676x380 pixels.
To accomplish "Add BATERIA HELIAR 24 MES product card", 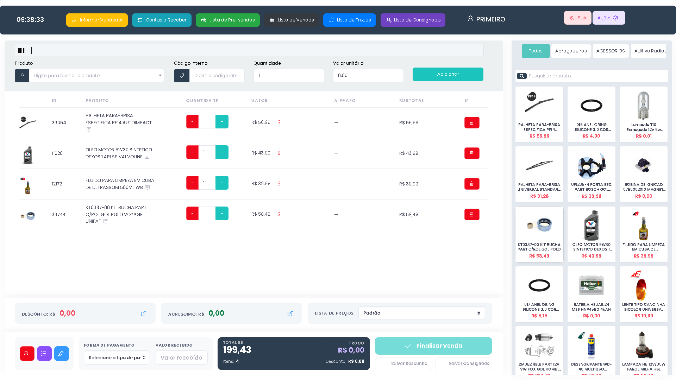I will (591, 294).
